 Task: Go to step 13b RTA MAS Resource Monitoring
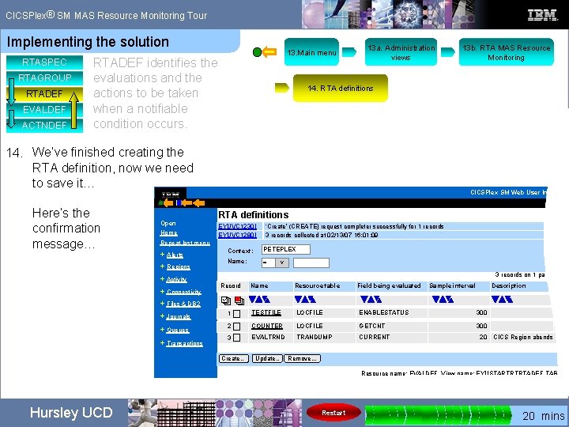coord(507,52)
